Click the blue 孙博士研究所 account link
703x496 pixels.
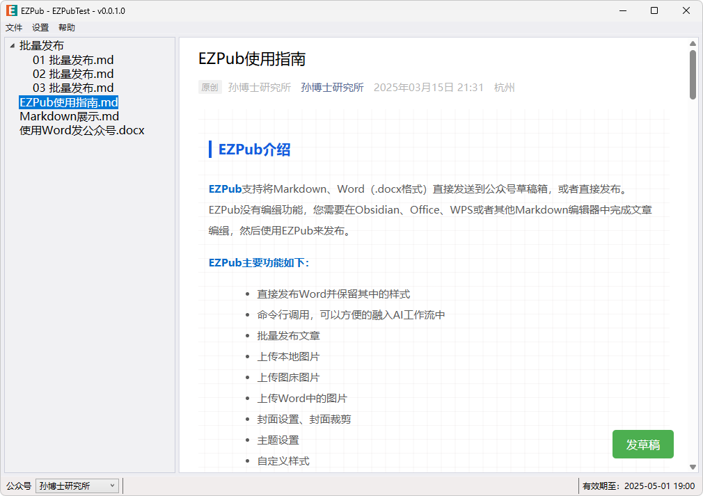point(332,88)
